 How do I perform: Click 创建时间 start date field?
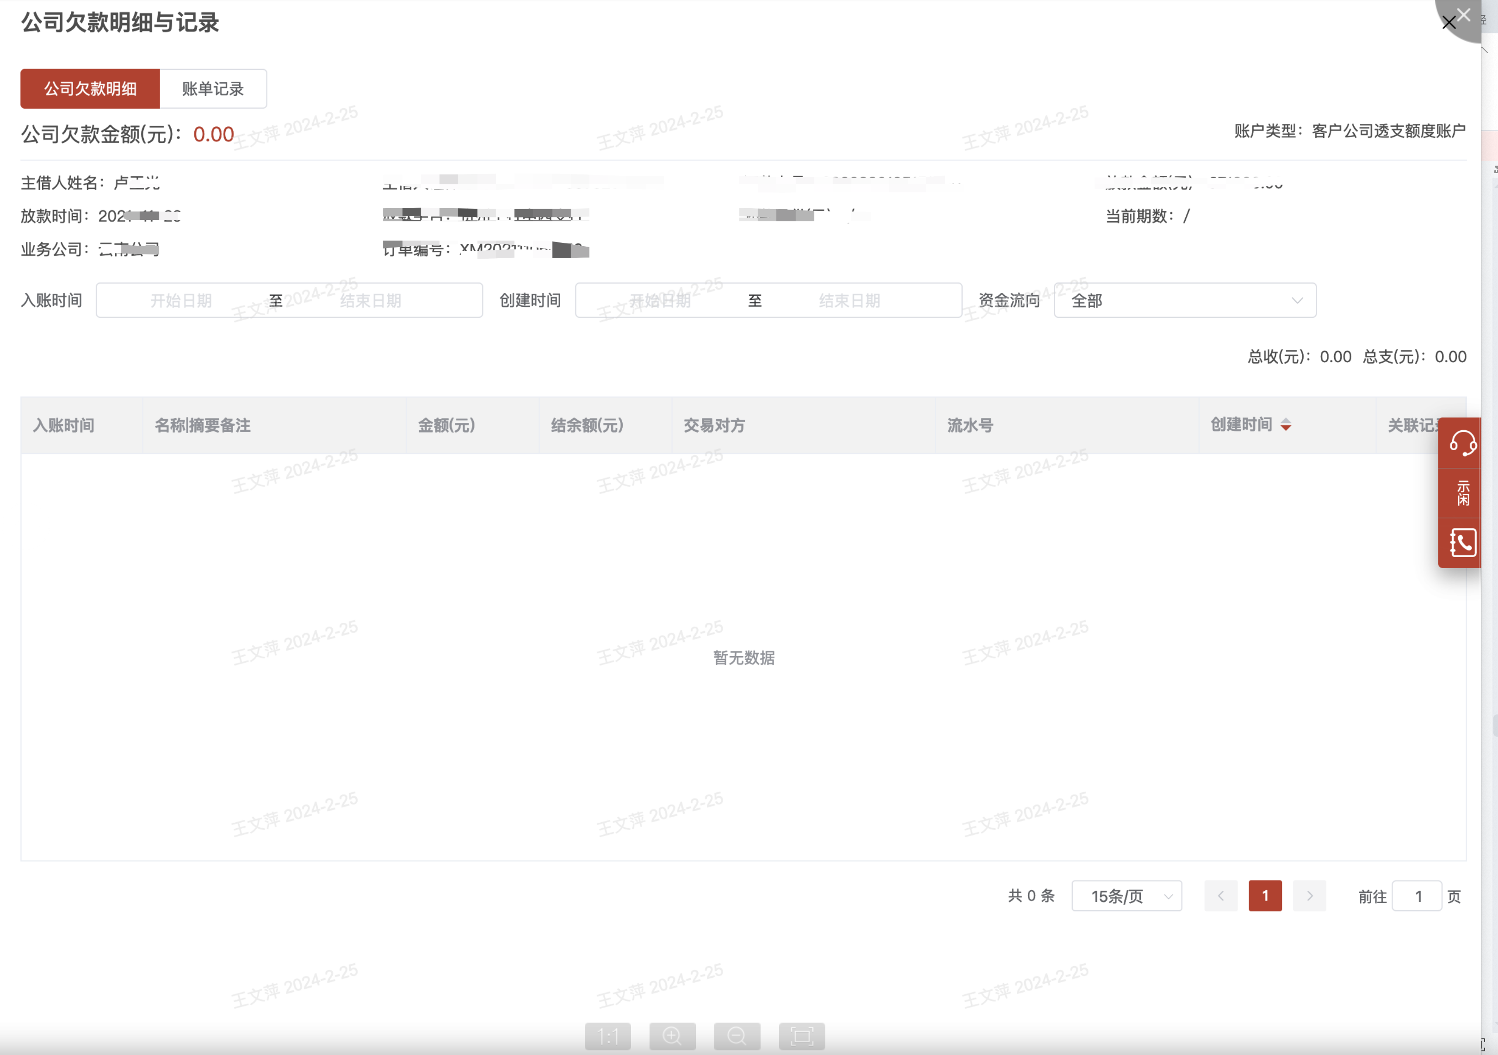coord(660,301)
